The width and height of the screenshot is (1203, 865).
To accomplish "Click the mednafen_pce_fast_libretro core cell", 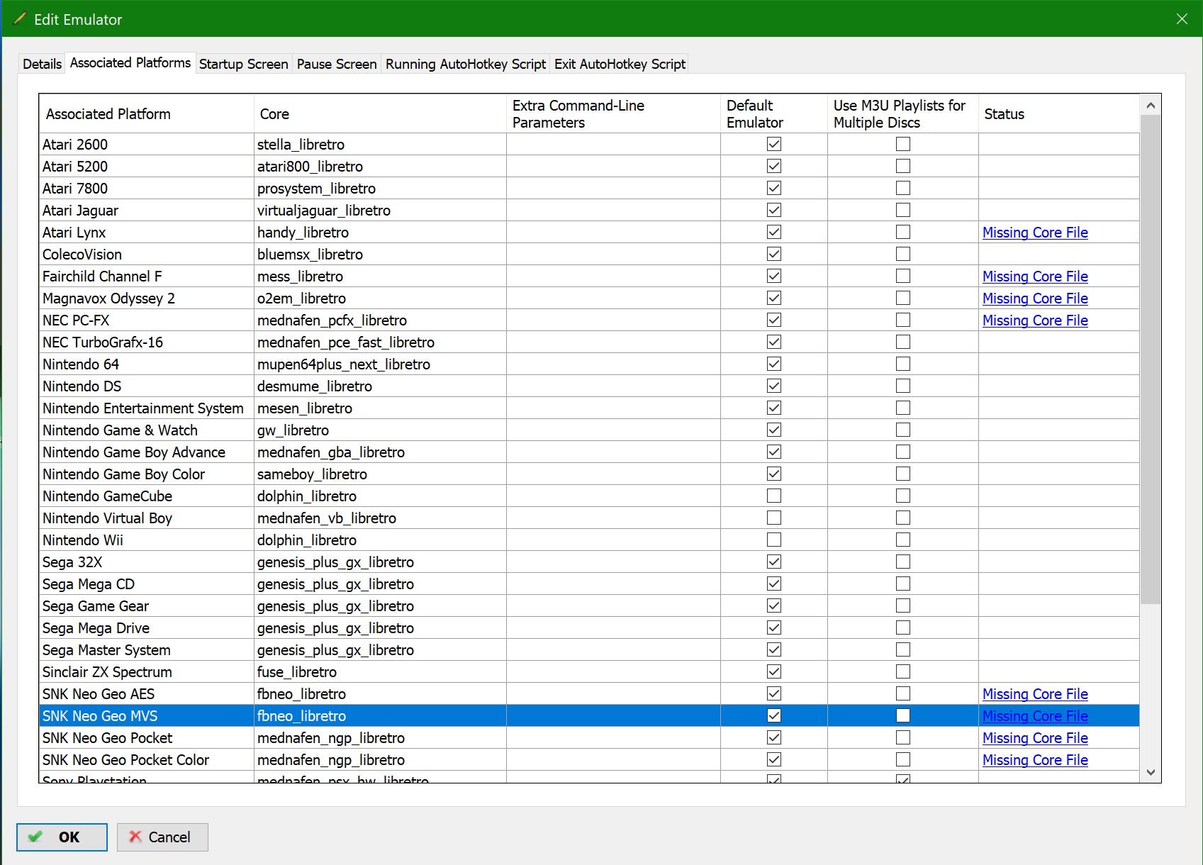I will (x=380, y=342).
